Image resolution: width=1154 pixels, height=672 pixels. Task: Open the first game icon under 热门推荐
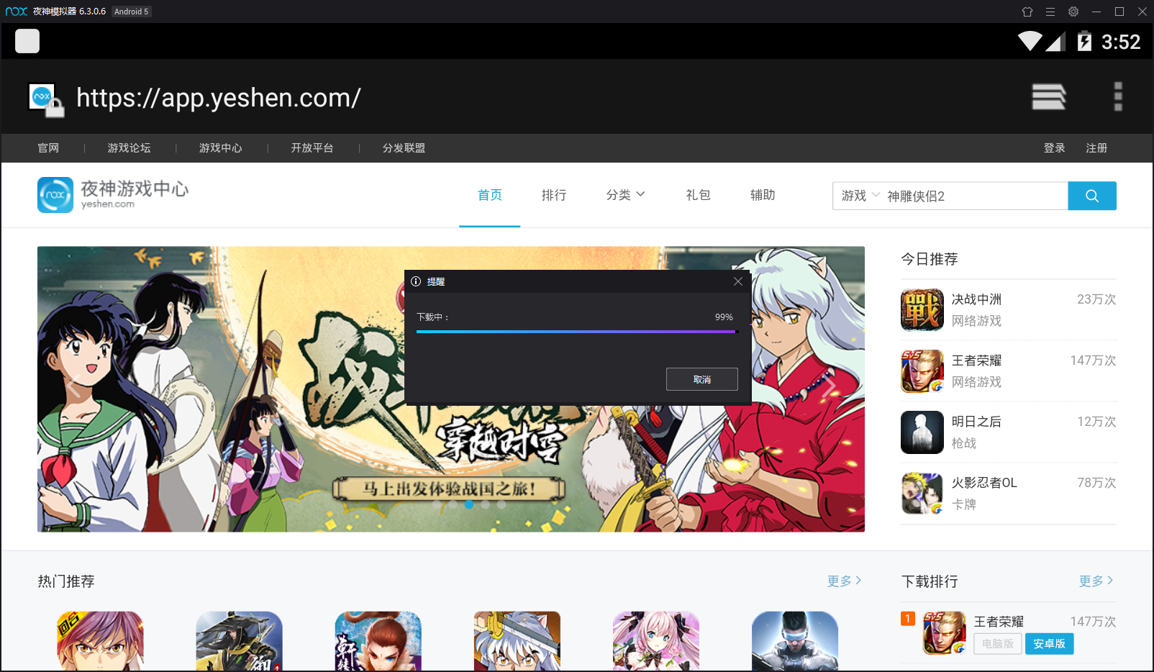coord(100,641)
